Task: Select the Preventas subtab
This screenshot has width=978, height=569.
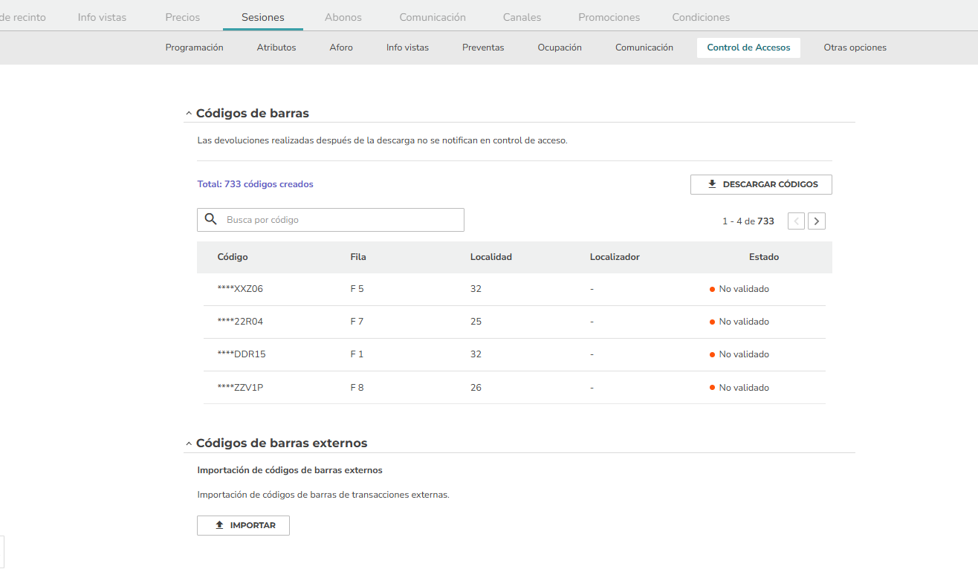Action: pyautogui.click(x=483, y=48)
